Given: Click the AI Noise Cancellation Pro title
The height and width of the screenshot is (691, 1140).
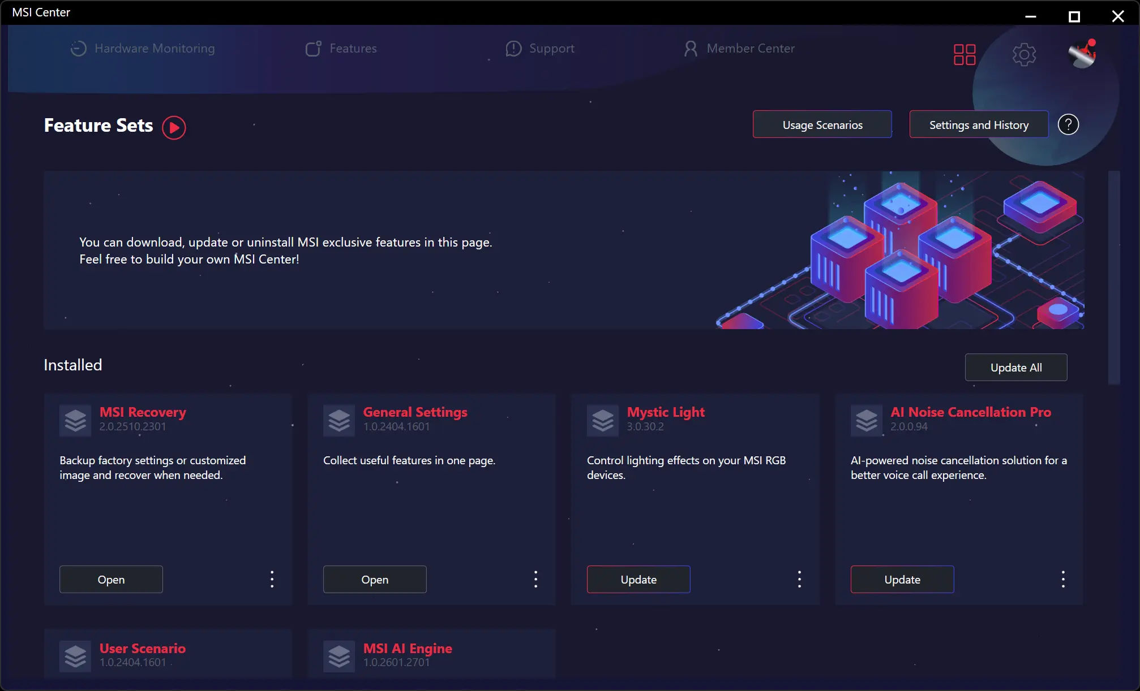Looking at the screenshot, I should coord(971,412).
